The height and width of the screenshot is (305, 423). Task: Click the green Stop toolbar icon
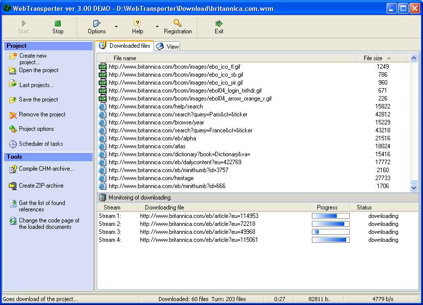pos(58,23)
